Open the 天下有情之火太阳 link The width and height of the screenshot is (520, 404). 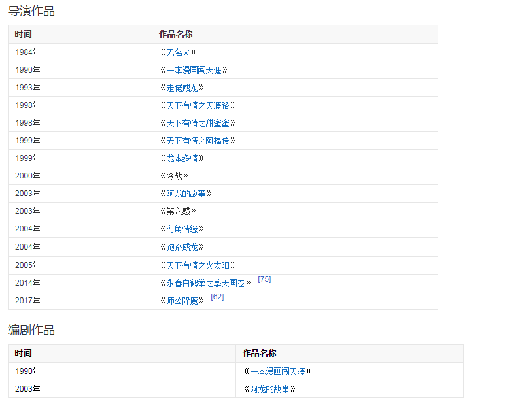(x=198, y=265)
